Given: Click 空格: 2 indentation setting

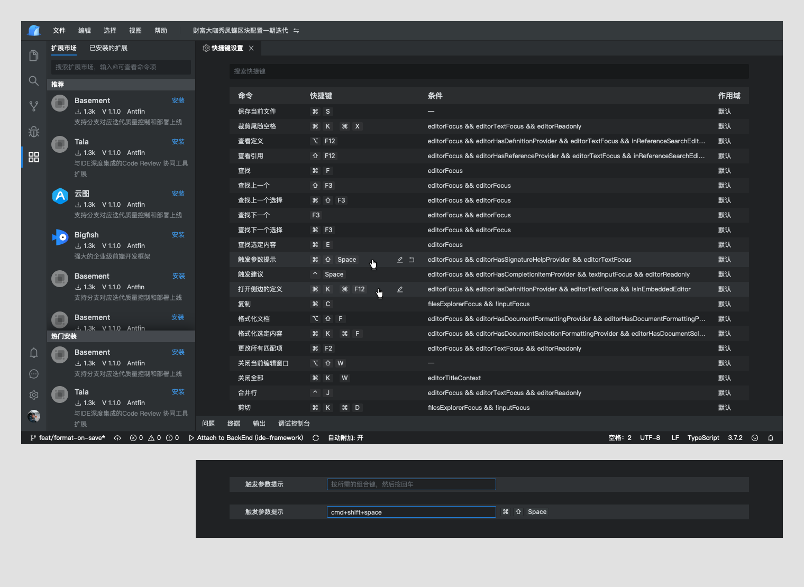Looking at the screenshot, I should [x=620, y=438].
